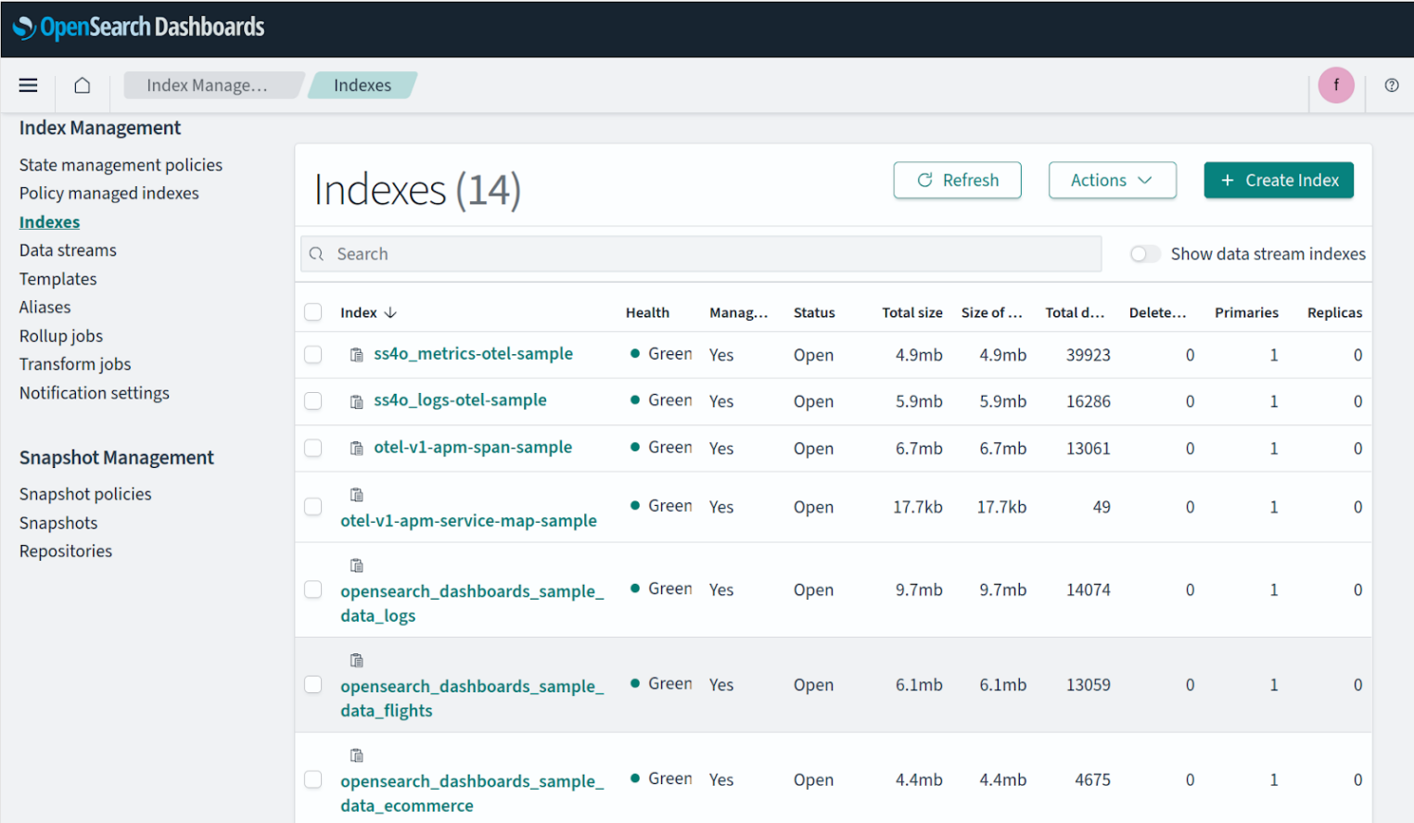Open the hamburger navigation menu
The height and width of the screenshot is (823, 1414).
(x=29, y=85)
